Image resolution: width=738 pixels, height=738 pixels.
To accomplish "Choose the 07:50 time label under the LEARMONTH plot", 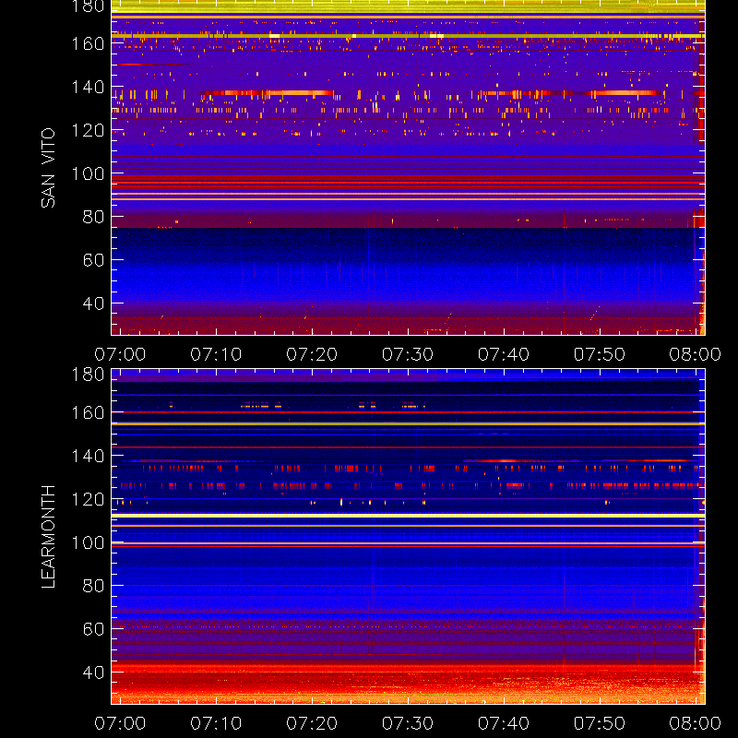I will (600, 723).
